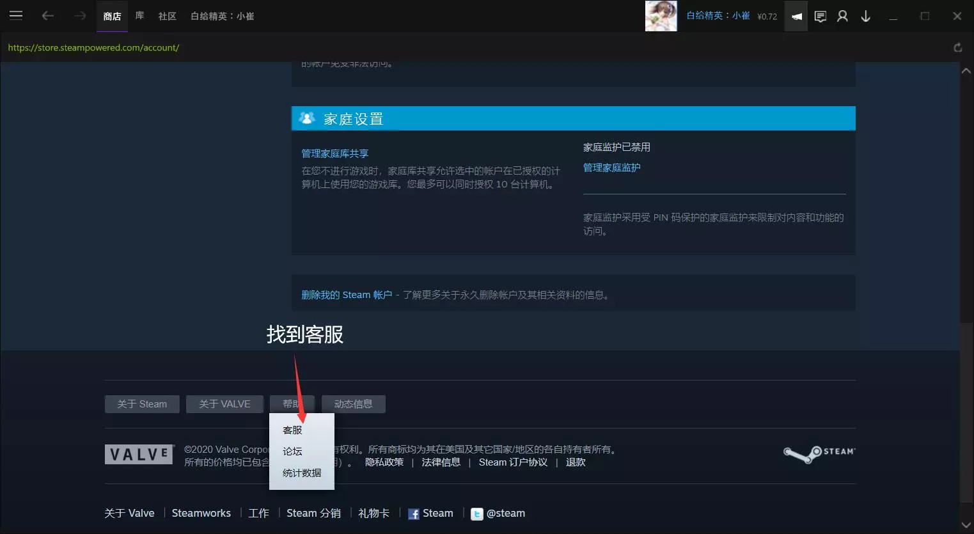This screenshot has width=974, height=534.
Task: Open the friends person icon
Action: pyautogui.click(x=843, y=16)
